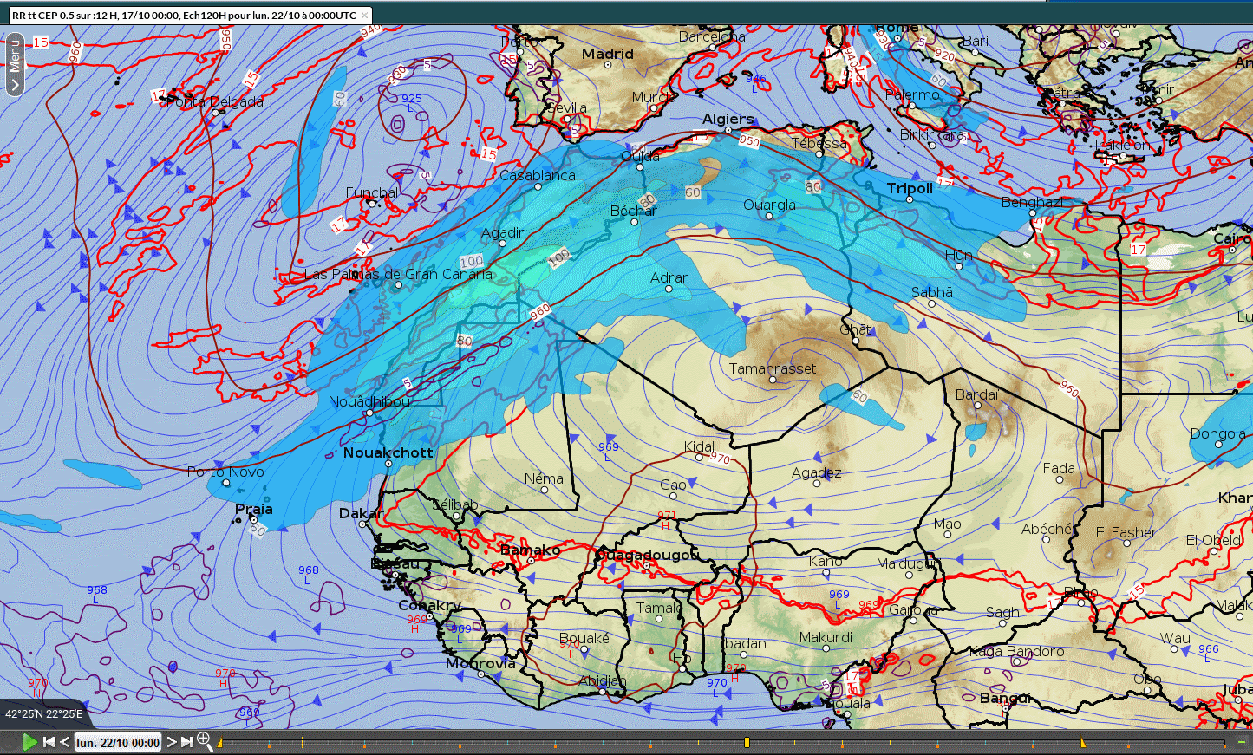Click the Bardaï label on the map
This screenshot has width=1253, height=755.
pos(976,394)
